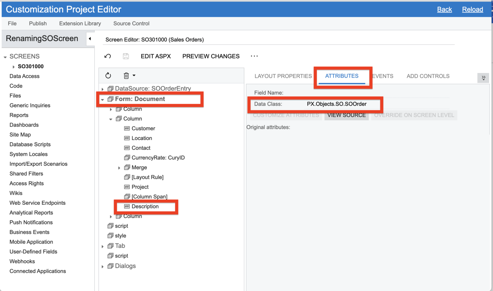
Task: Open Database Scripts in sidebar
Action: point(30,144)
